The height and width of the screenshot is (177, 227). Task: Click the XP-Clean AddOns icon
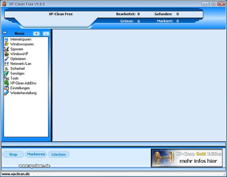tap(6, 83)
